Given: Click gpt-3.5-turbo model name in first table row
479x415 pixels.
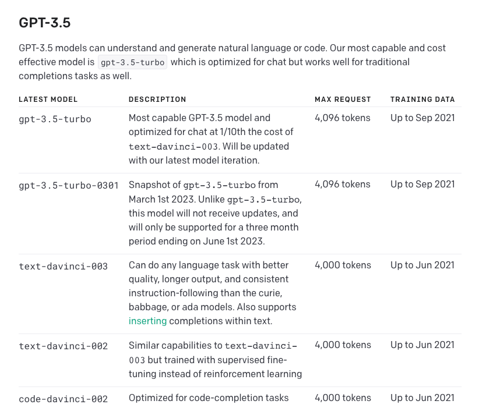Looking at the screenshot, I should 55,119.
